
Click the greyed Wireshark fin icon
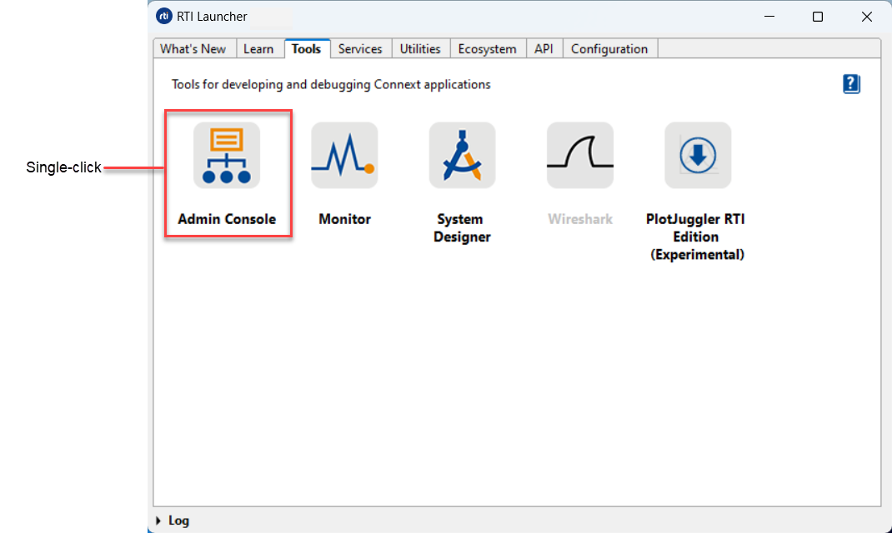coord(579,155)
